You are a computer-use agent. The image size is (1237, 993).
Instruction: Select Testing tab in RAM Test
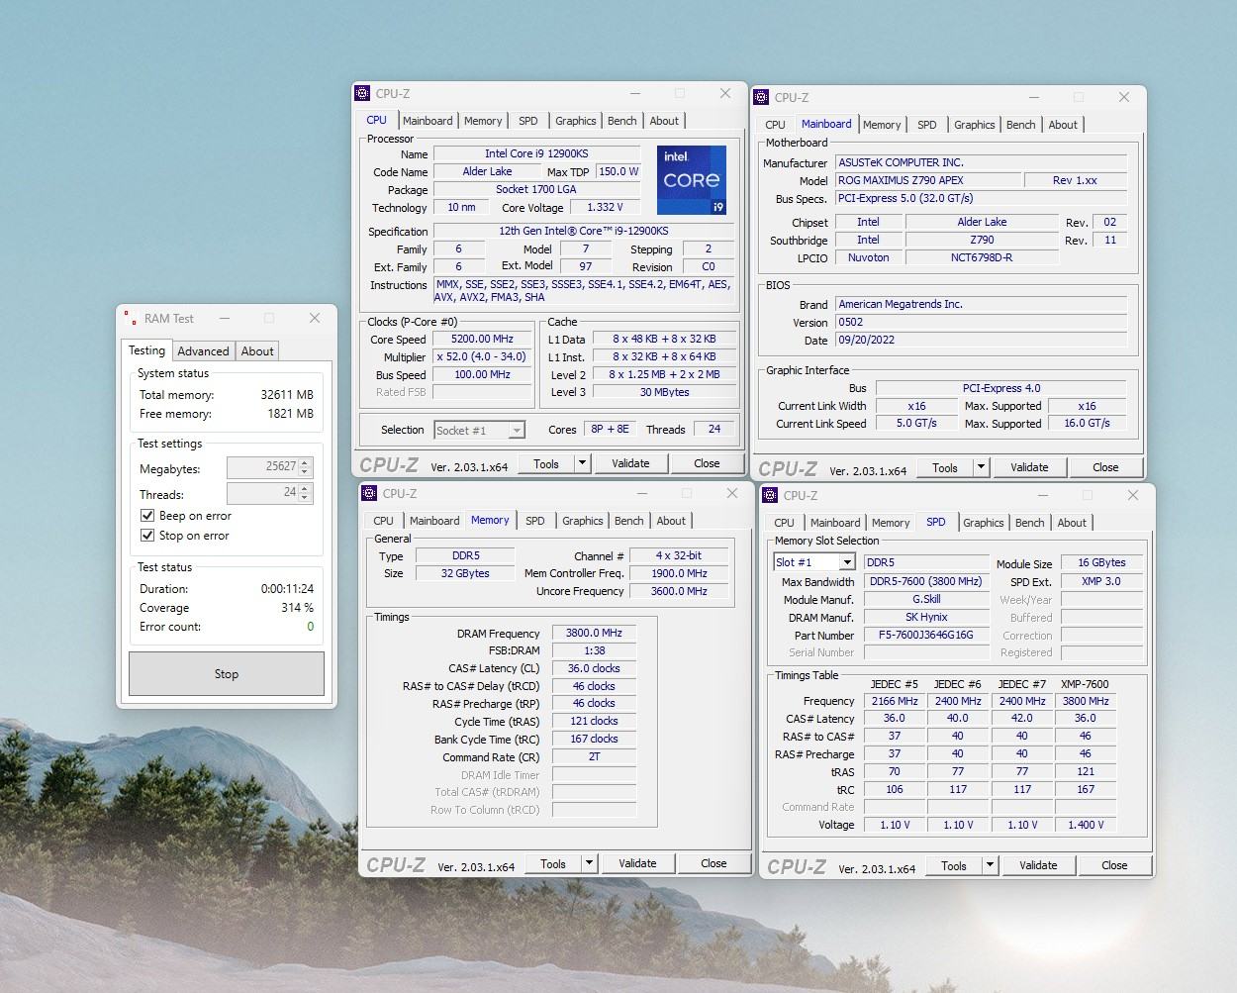pos(147,350)
